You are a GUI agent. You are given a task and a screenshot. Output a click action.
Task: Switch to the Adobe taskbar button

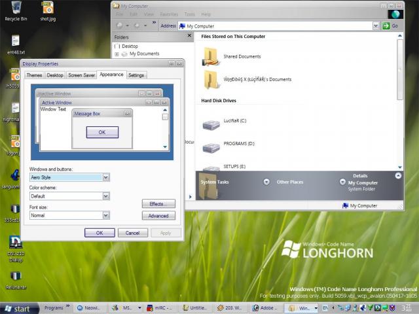pyautogui.click(x=265, y=308)
